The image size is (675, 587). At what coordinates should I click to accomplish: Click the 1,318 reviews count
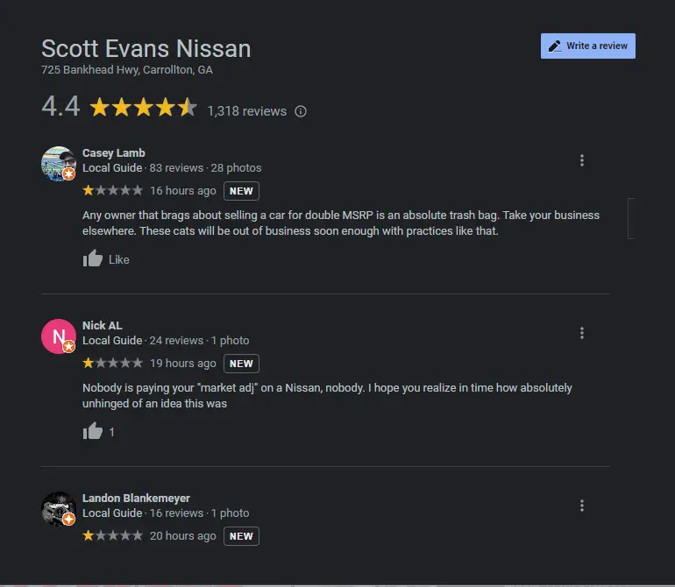pos(246,111)
